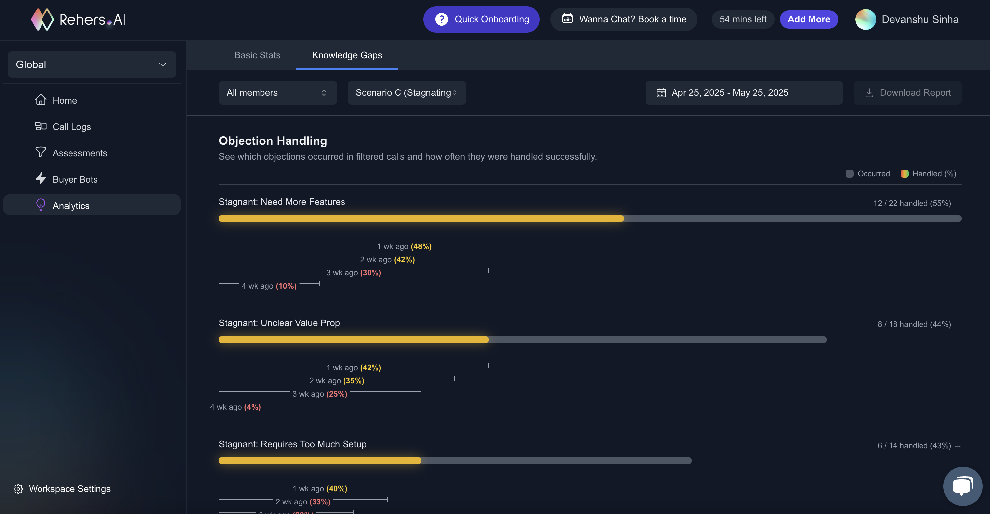Open Buyer Bots in the sidebar
This screenshot has width=990, height=514.
(92, 179)
